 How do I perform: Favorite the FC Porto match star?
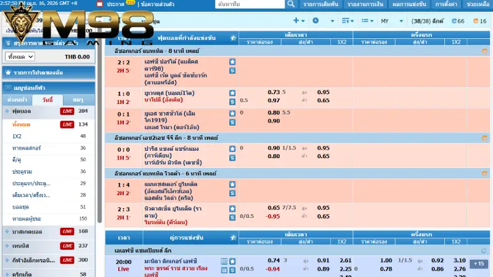pyautogui.click(x=232, y=62)
